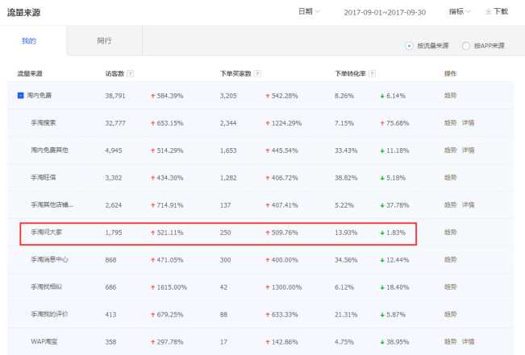Image resolution: width=525 pixels, height=355 pixels.
Task: Open the 日期 dropdown
Action: point(309,12)
